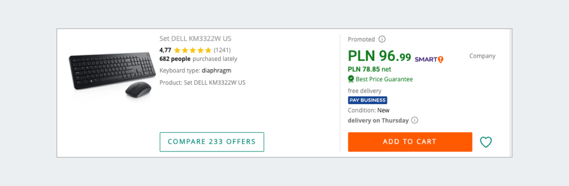View the 1241 reviews count
Image resolution: width=569 pixels, height=186 pixels.
point(222,50)
